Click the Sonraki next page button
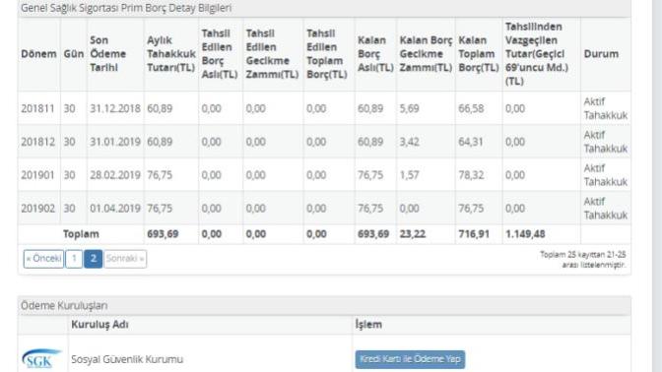This screenshot has width=662, height=372. click(125, 259)
